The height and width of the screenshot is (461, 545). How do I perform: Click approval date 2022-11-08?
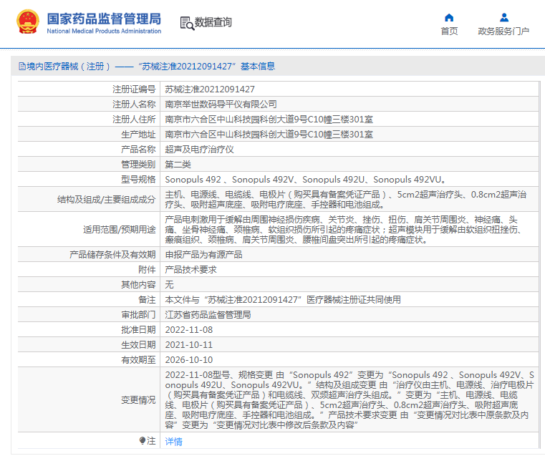tap(189, 330)
